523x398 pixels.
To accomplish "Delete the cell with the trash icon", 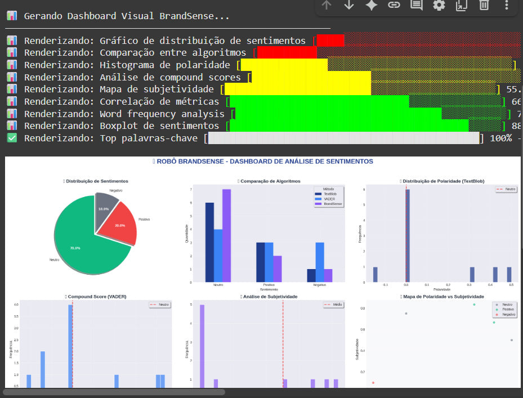I will 484,5.
